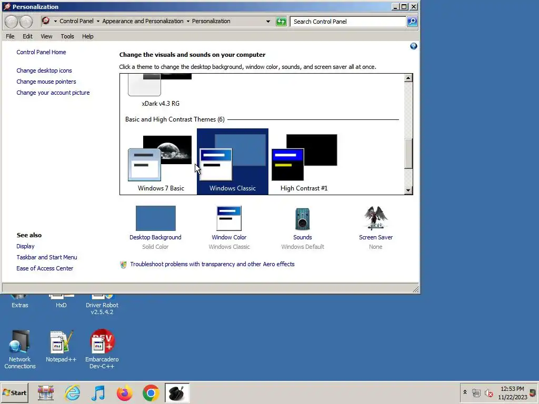This screenshot has width=539, height=404.
Task: Open the first pinned taskbar icon after Start
Action: (x=46, y=393)
